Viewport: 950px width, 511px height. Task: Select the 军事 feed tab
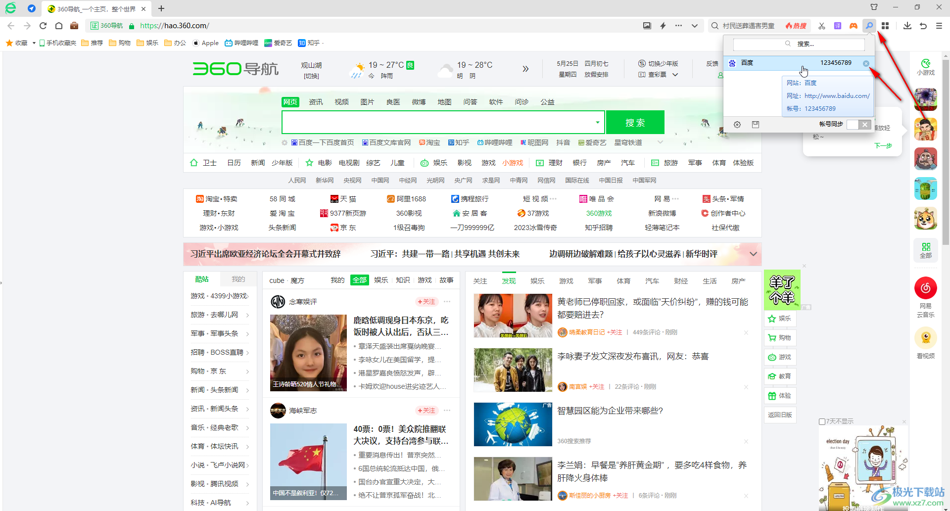[x=595, y=281]
